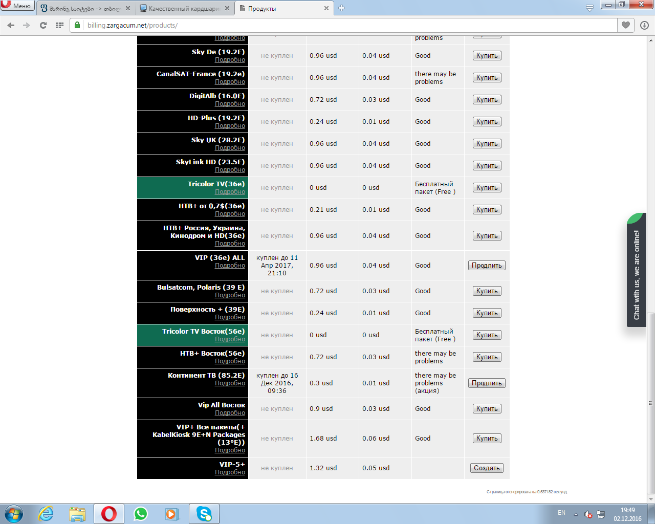Click Купить for Tricolor TV(36e)
Image resolution: width=655 pixels, height=524 pixels.
pyautogui.click(x=487, y=188)
